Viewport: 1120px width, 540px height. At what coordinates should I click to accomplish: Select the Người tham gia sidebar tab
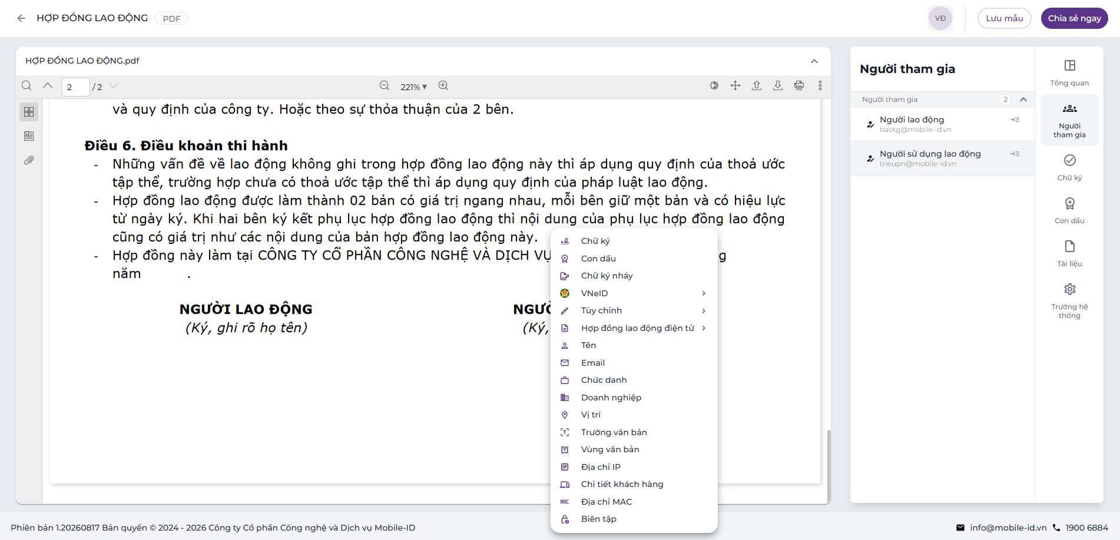coord(1069,120)
